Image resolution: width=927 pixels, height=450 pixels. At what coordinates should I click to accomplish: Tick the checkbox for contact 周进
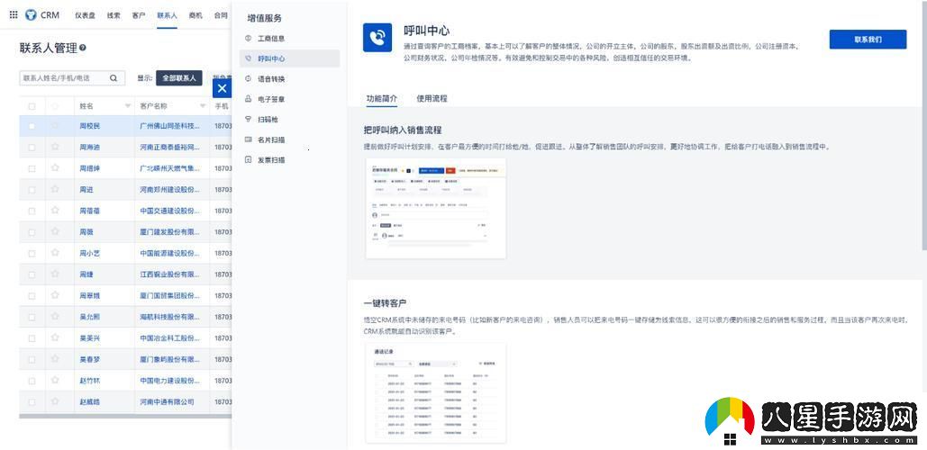click(x=32, y=190)
